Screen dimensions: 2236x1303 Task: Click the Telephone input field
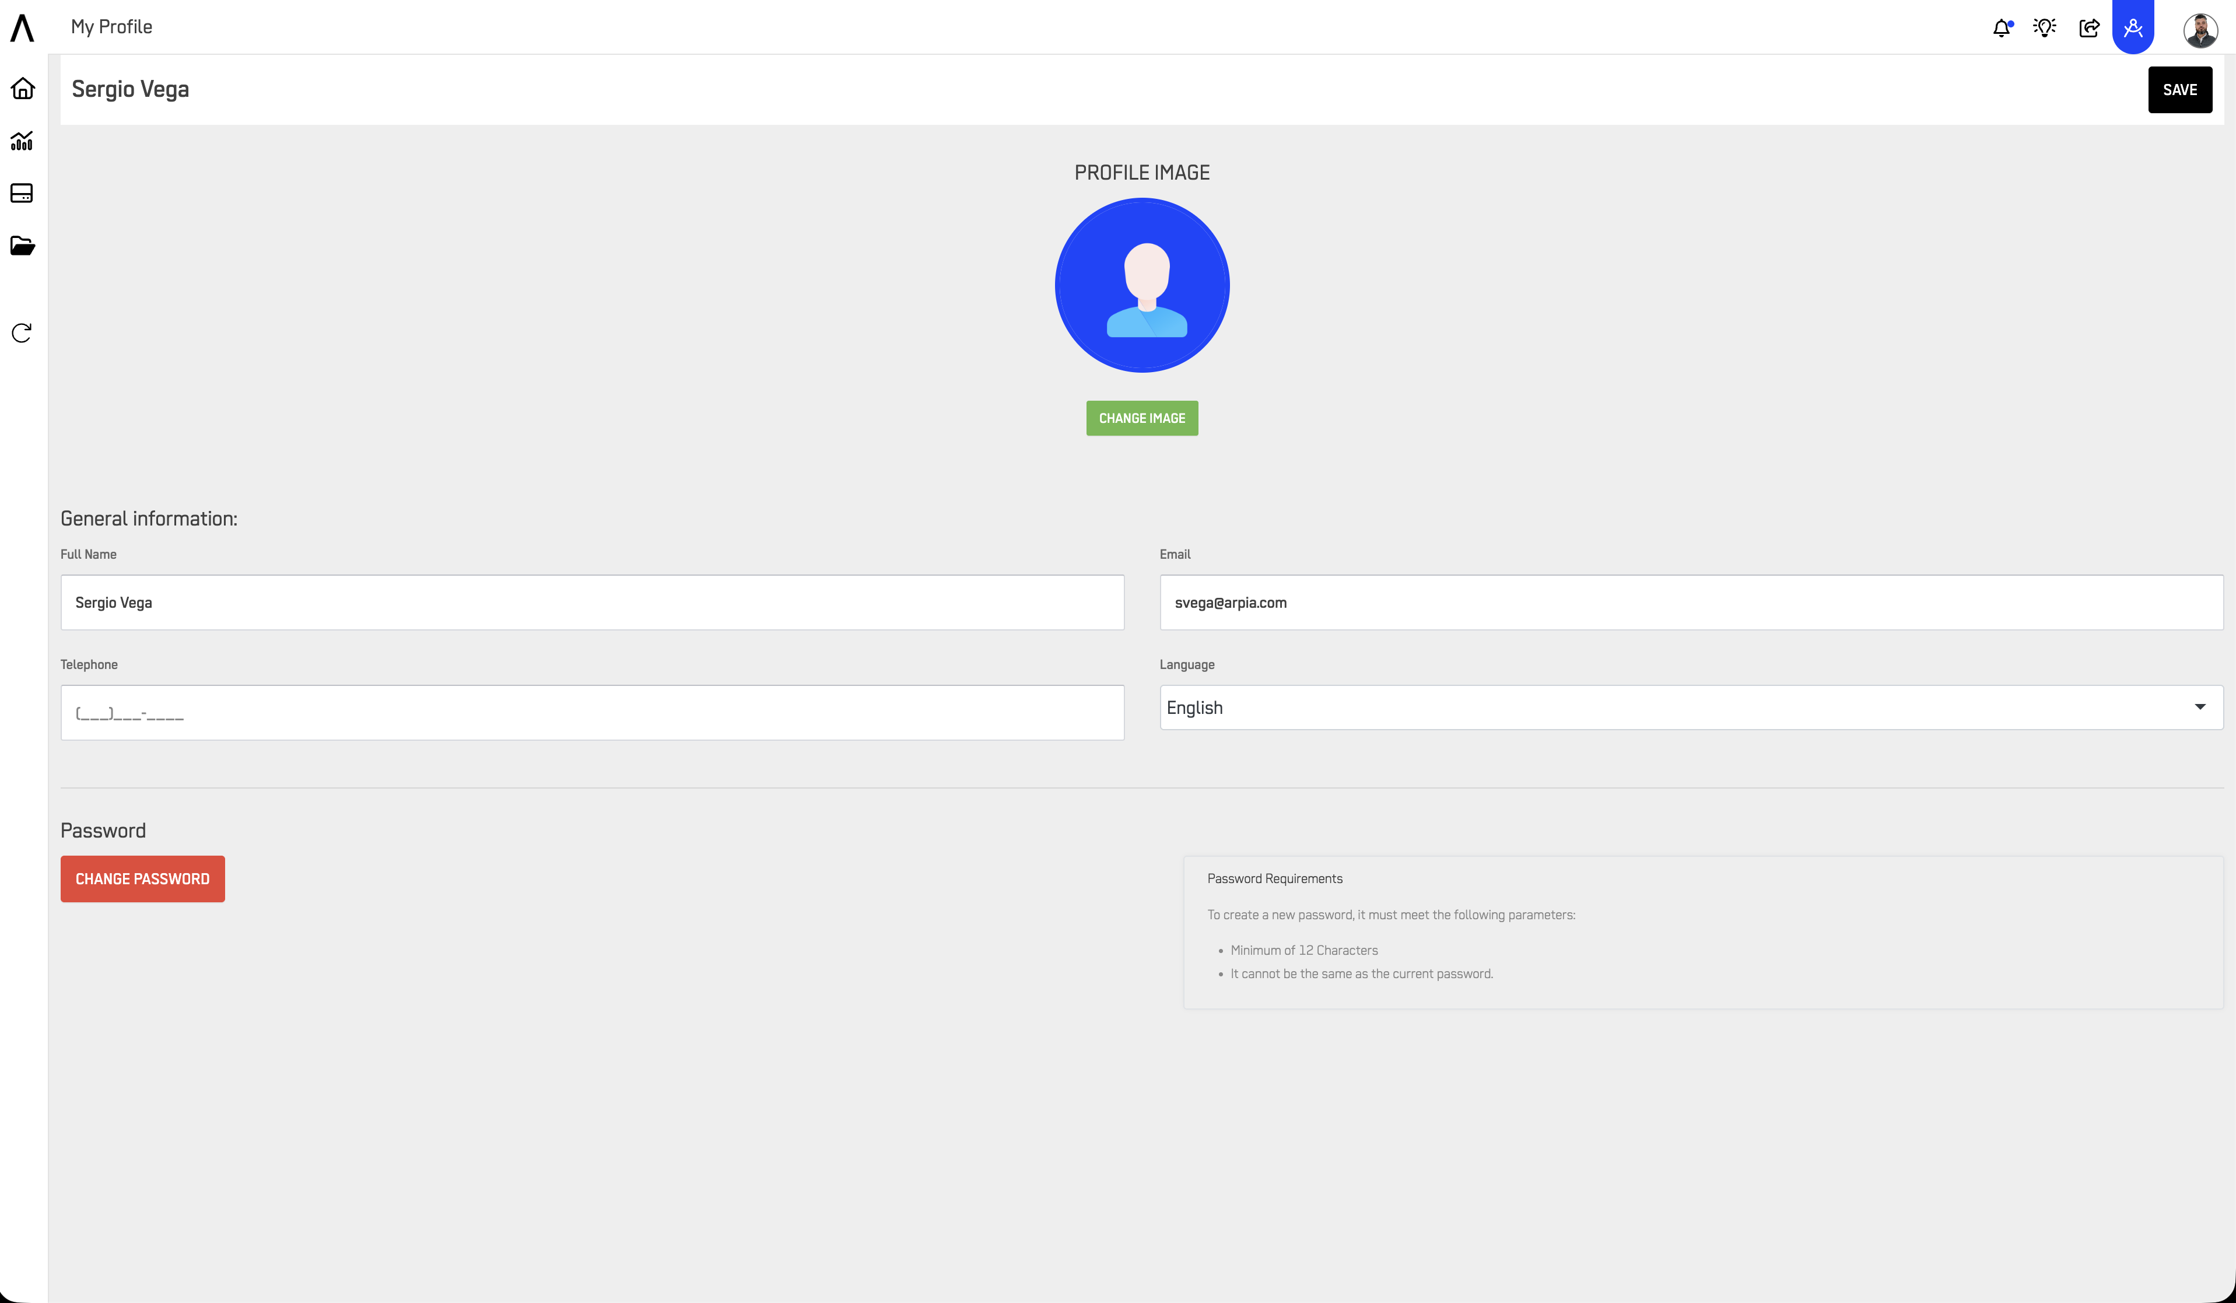click(592, 713)
